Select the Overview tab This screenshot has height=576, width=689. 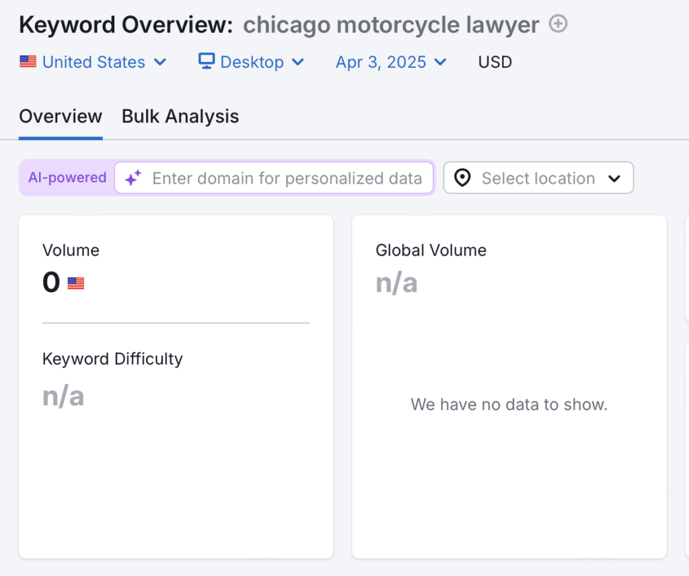click(60, 116)
